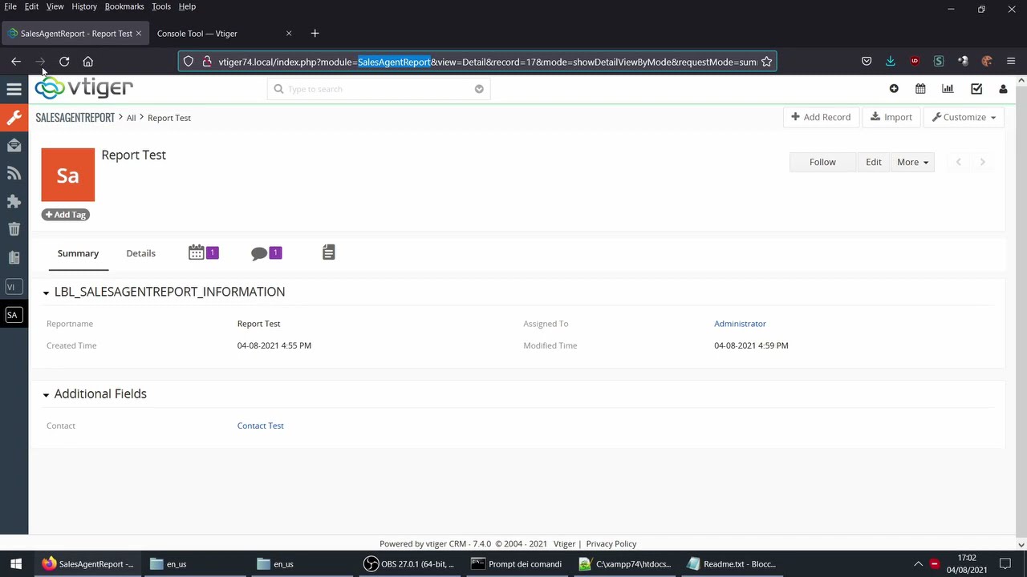This screenshot has height=577, width=1027.
Task: Open the calendar icon in top bar
Action: point(920,89)
